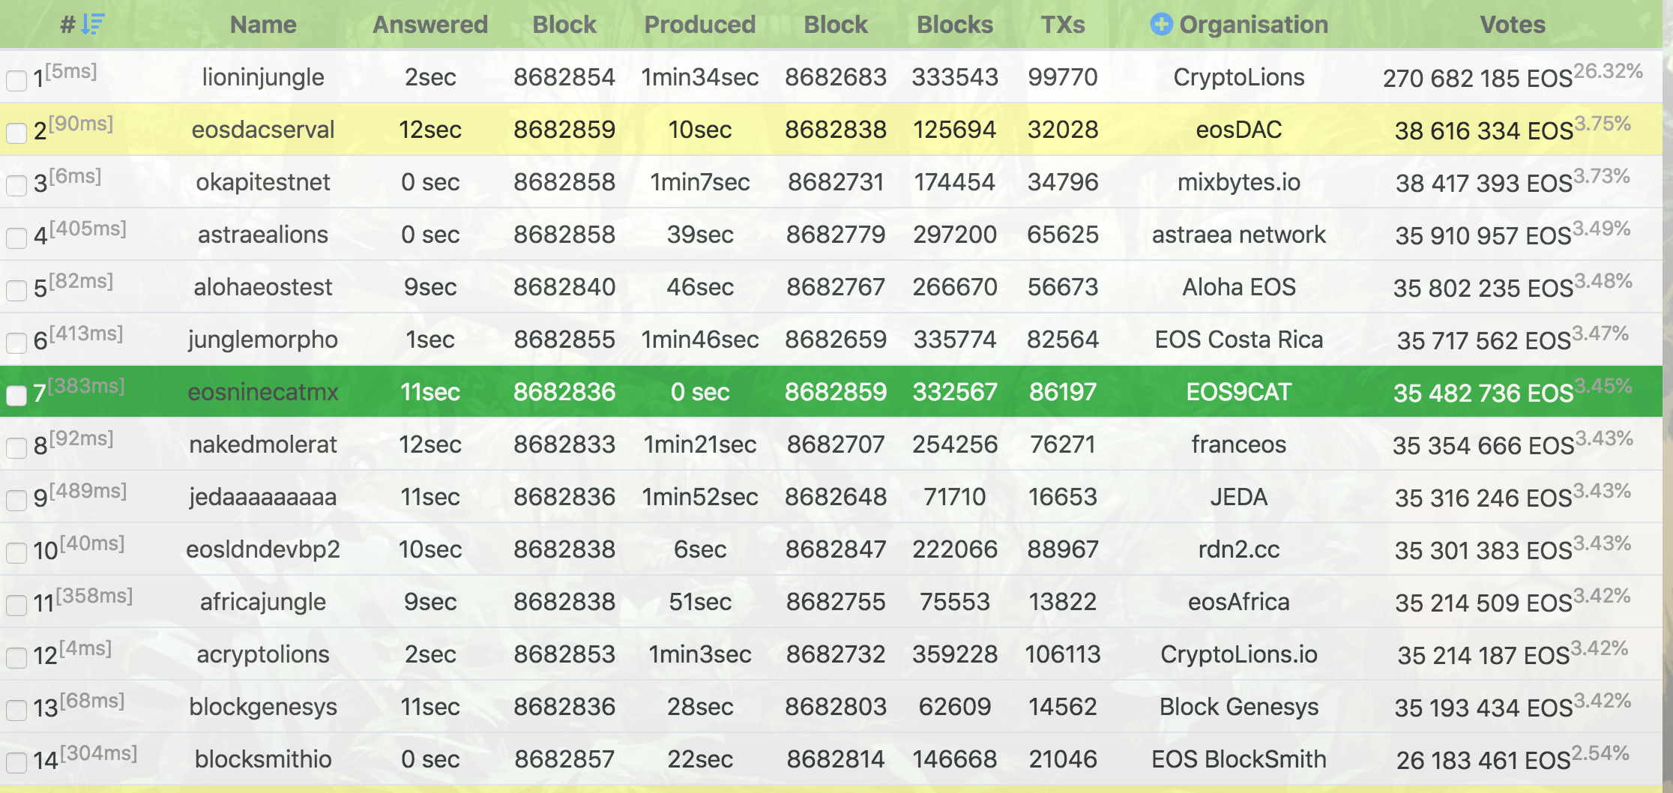Open the eosdacserval producer name
The height and width of the screenshot is (793, 1673).
263,130
